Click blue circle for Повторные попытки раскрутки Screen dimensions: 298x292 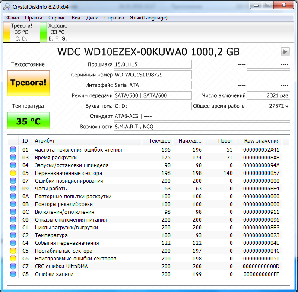pos(13,197)
